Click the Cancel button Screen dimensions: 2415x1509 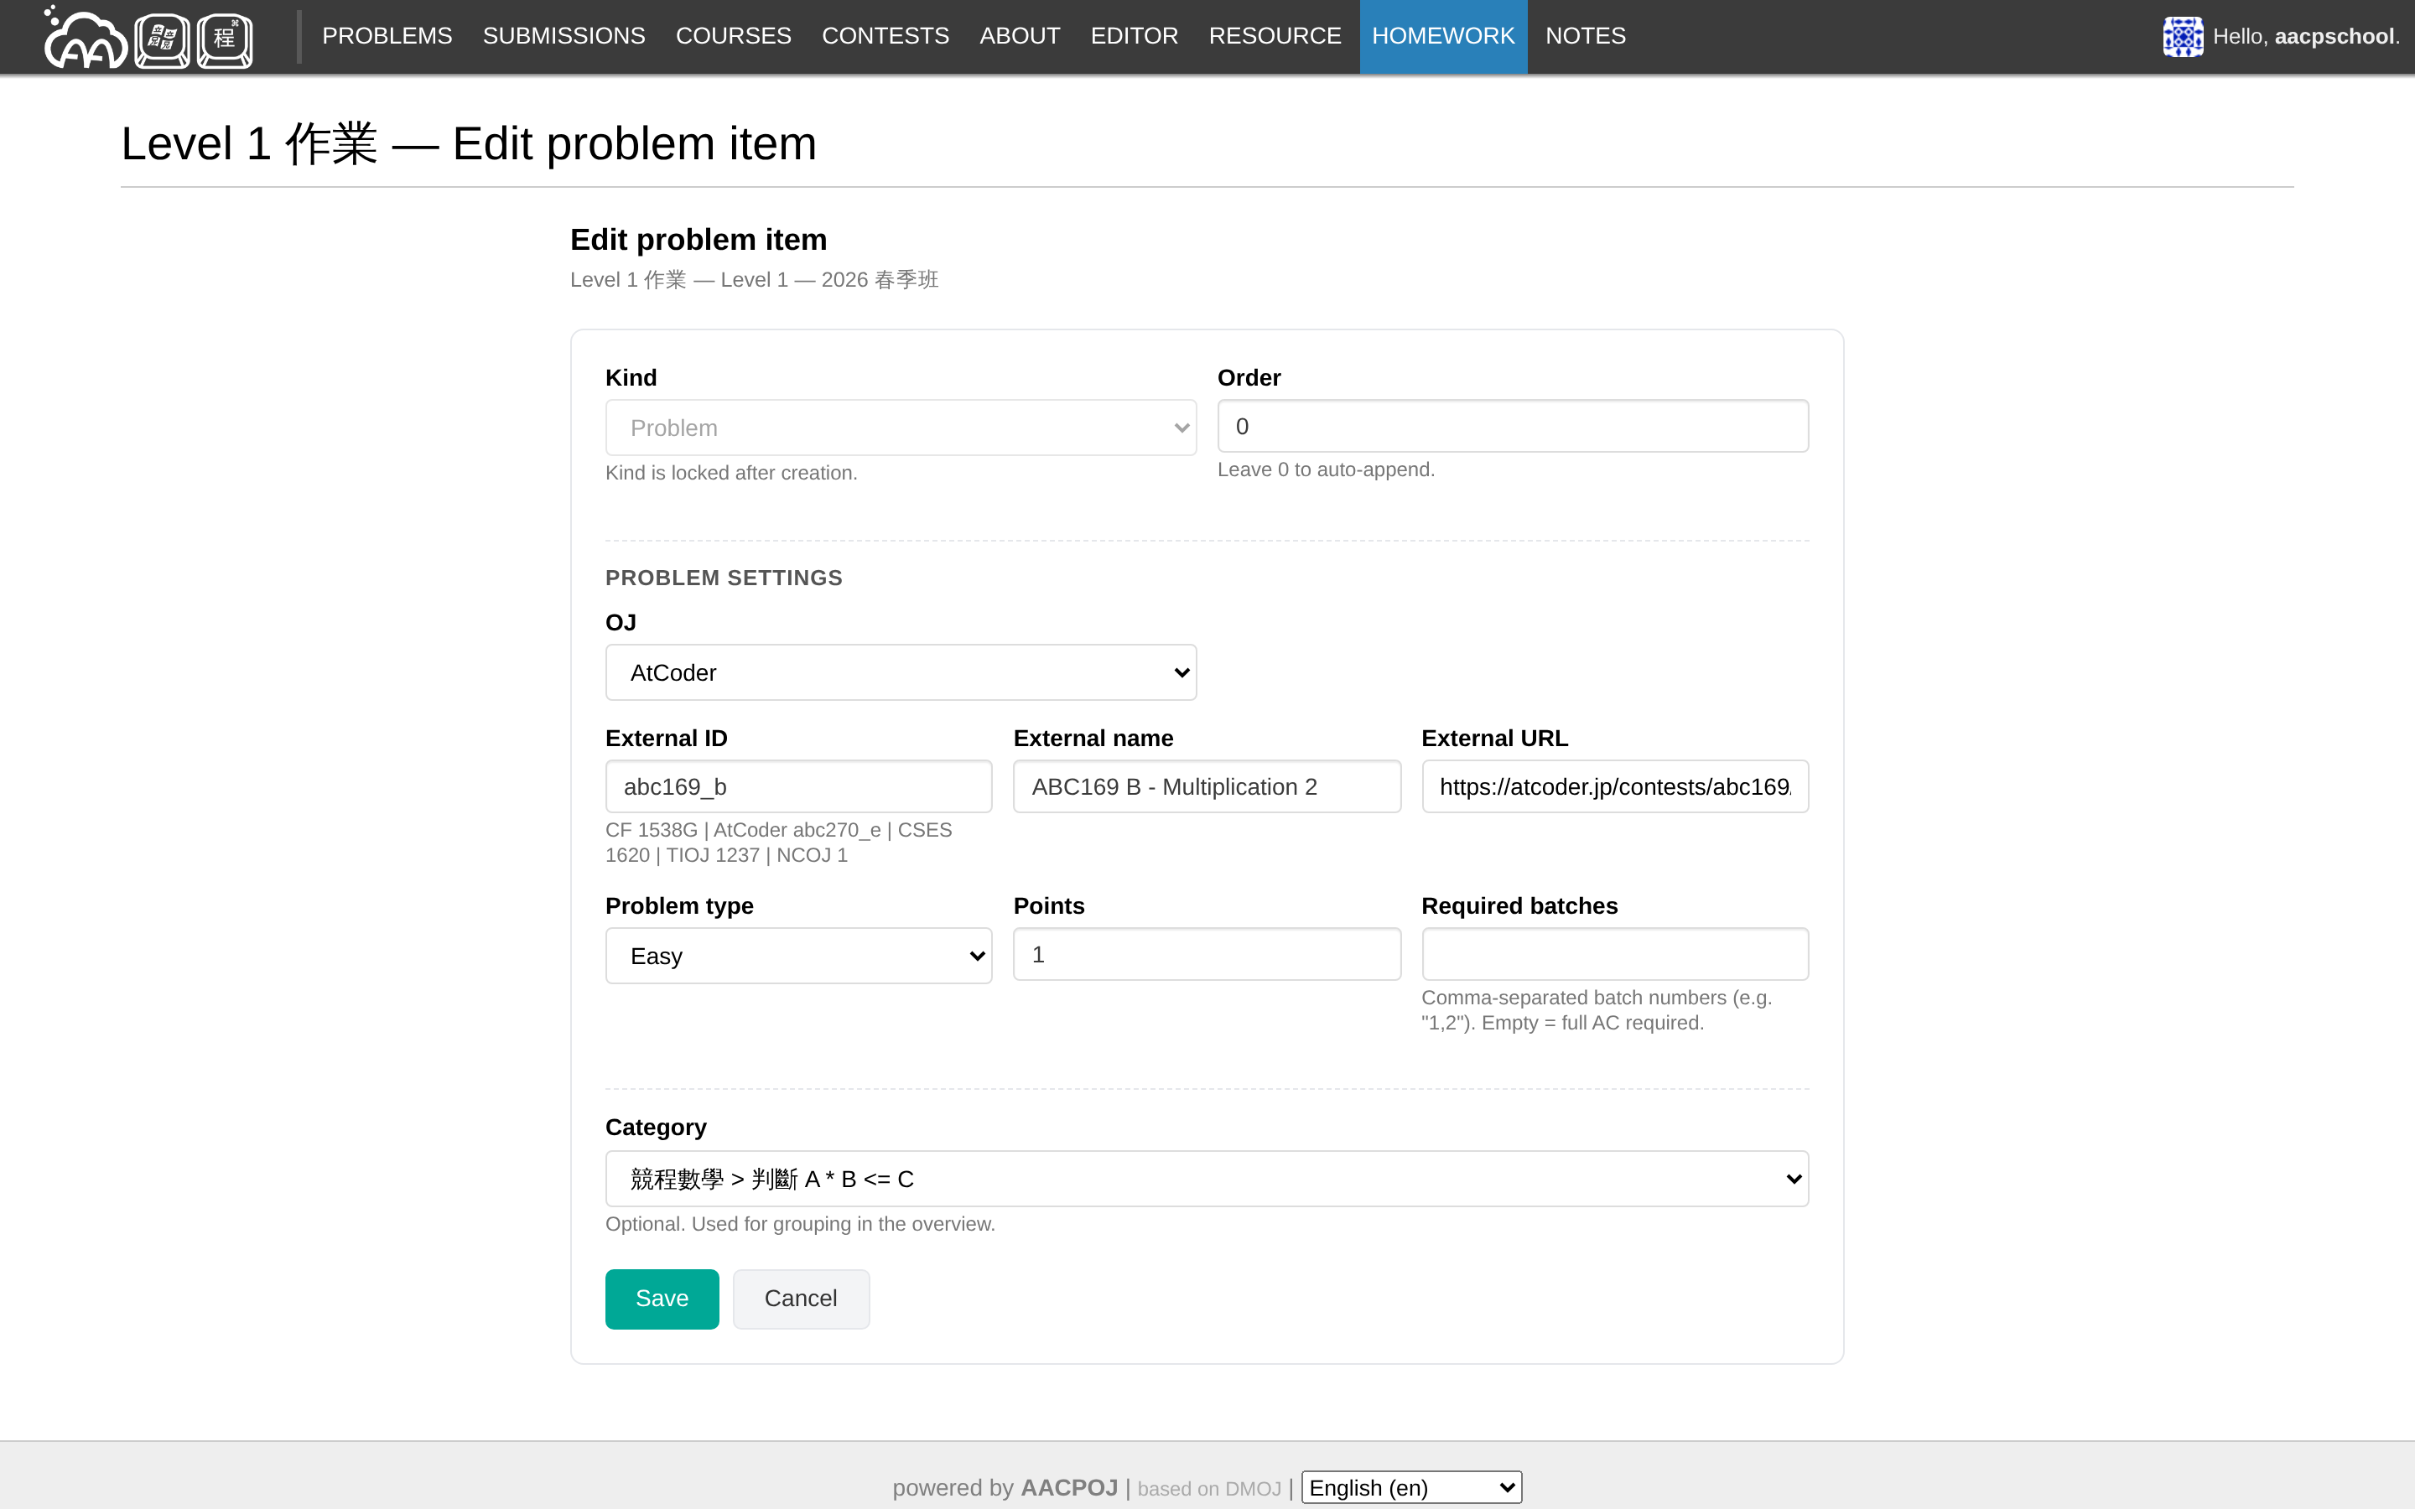(800, 1299)
